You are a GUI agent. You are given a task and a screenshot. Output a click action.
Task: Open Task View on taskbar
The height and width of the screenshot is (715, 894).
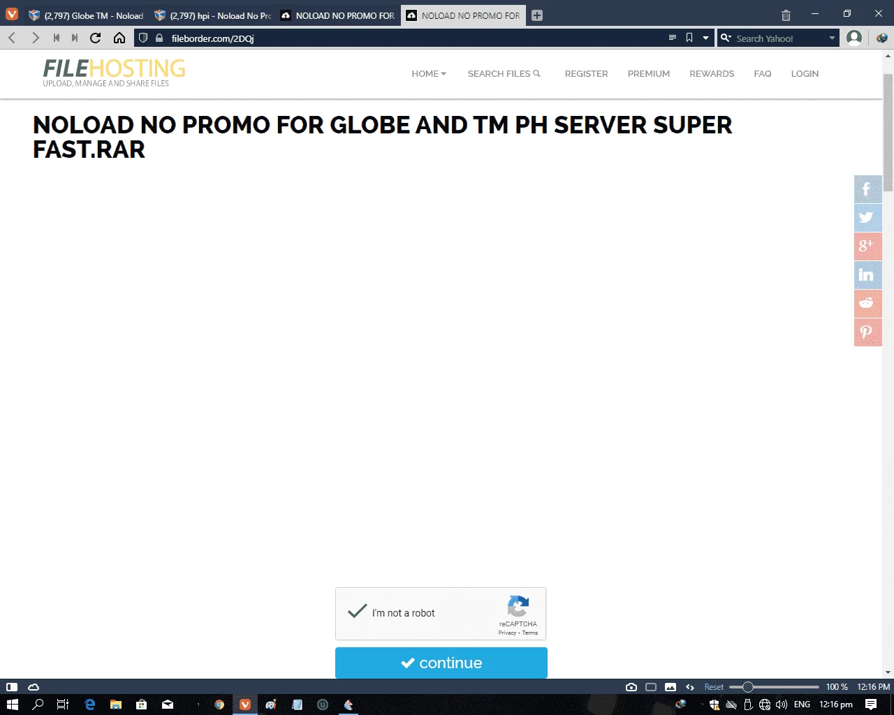(62, 705)
